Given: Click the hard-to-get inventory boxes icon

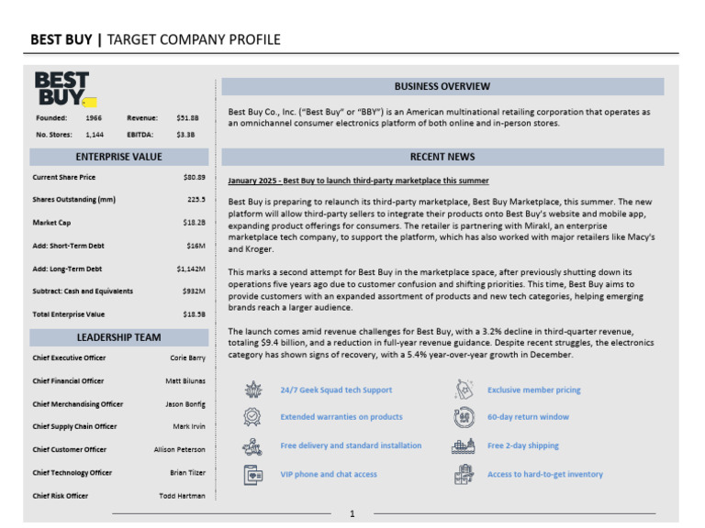Looking at the screenshot, I should (464, 475).
